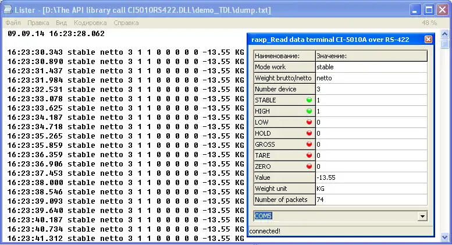Viewport: 452px width, 245px height.
Task: Click the Weight unit value KG
Action: tap(371, 189)
